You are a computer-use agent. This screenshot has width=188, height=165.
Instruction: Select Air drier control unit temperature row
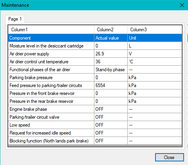click(x=95, y=62)
